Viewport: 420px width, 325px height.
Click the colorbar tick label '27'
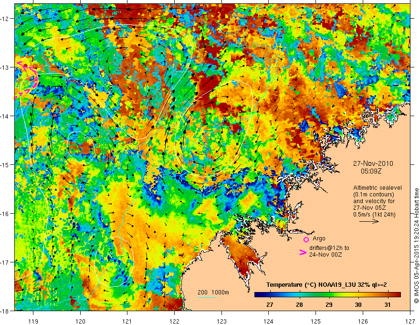click(270, 304)
